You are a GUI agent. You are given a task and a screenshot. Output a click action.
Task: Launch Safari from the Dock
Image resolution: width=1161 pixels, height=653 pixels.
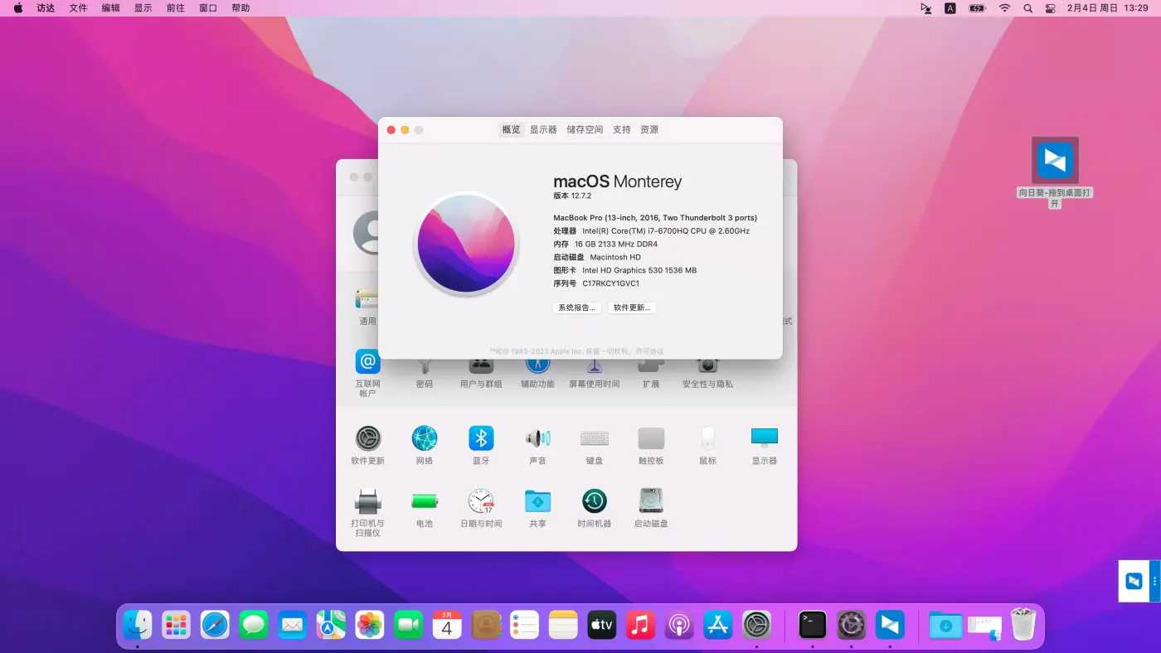click(214, 624)
